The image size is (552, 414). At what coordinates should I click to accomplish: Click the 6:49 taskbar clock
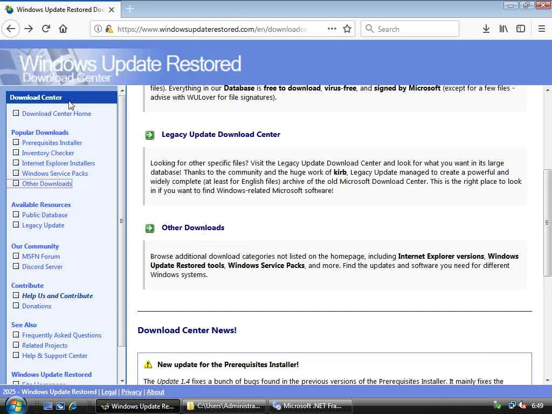point(537,406)
